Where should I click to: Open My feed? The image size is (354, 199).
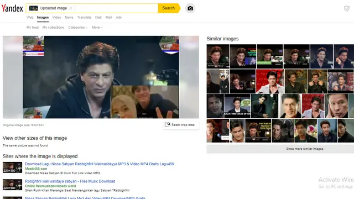(33, 28)
